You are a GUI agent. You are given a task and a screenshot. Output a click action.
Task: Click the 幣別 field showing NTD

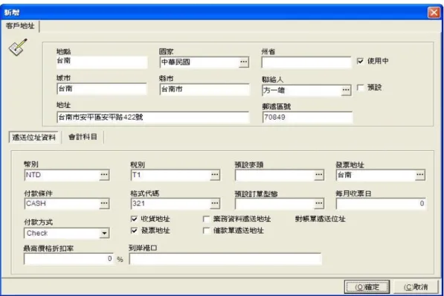click(x=62, y=175)
